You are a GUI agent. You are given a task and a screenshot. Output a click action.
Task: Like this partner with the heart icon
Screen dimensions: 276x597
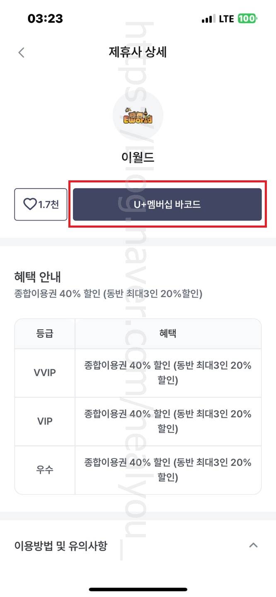point(41,204)
